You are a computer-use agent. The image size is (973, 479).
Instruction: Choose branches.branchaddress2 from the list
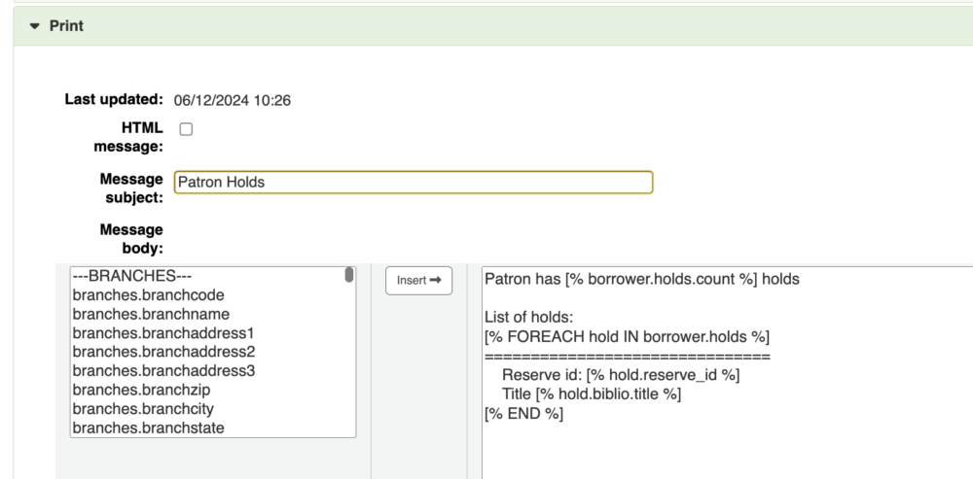point(162,351)
